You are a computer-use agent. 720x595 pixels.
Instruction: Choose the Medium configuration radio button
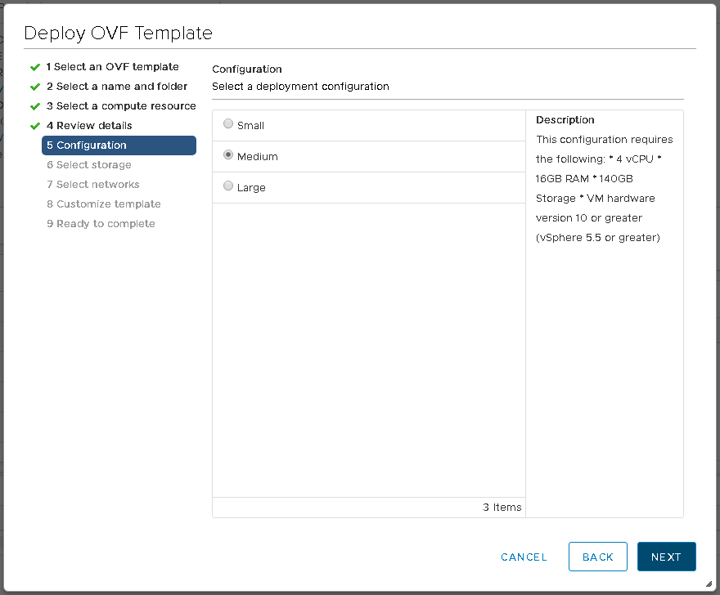click(228, 156)
